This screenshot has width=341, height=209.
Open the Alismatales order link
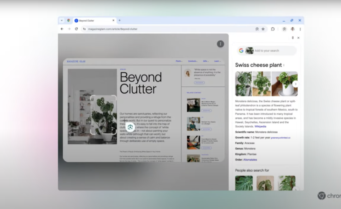coord(250,159)
